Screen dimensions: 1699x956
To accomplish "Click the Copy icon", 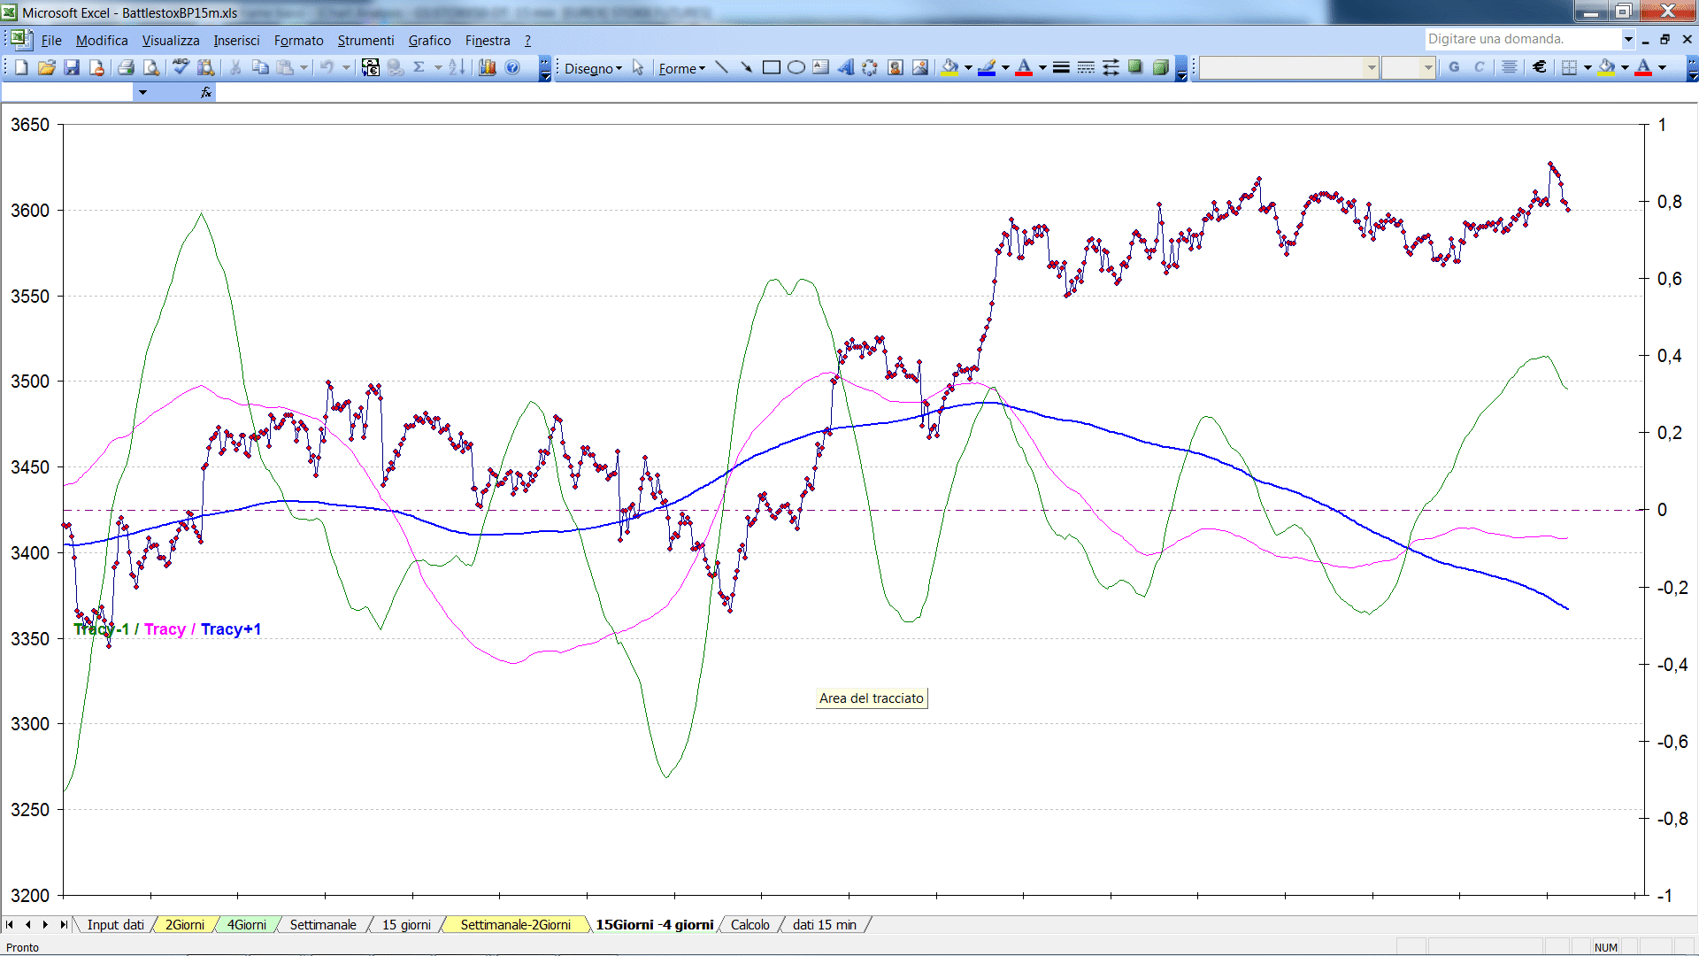I will tap(260, 67).
